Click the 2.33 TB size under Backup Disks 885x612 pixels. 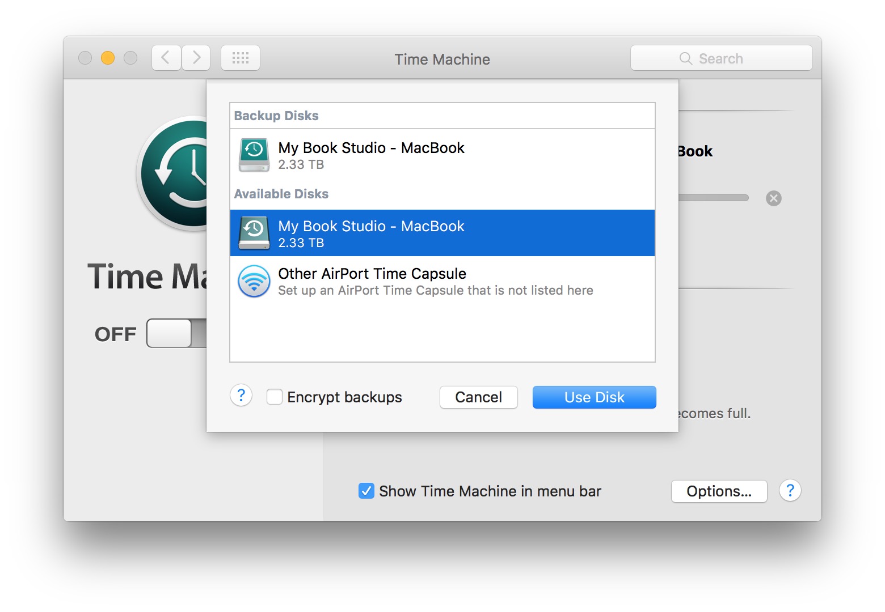(301, 164)
